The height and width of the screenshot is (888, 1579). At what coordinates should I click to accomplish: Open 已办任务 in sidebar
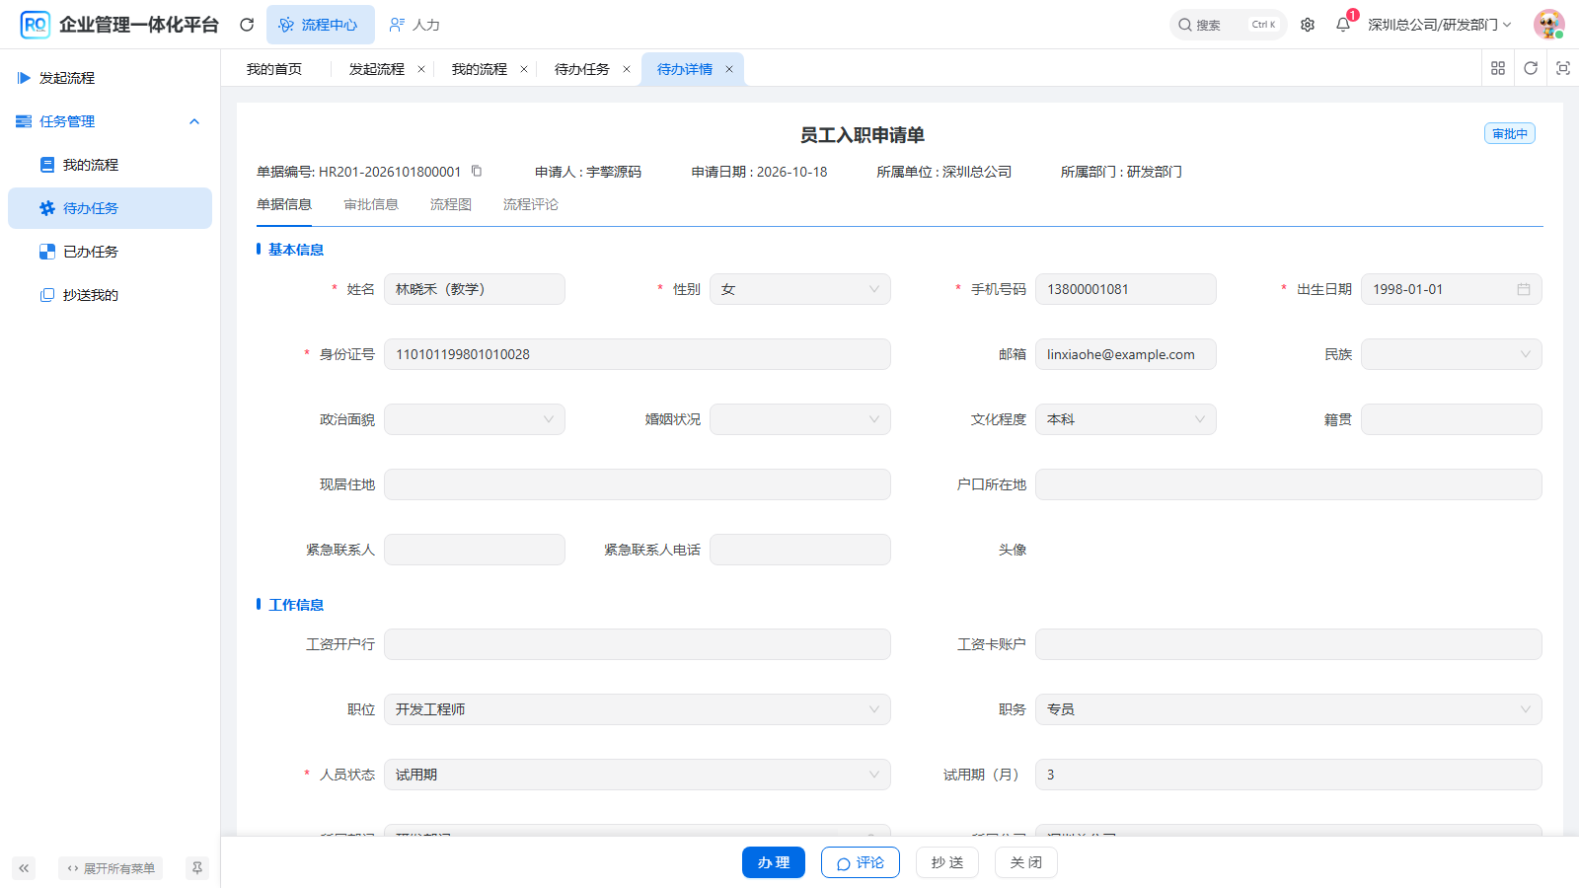click(110, 252)
